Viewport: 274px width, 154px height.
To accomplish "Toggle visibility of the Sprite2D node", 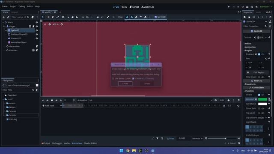I will [37, 30].
